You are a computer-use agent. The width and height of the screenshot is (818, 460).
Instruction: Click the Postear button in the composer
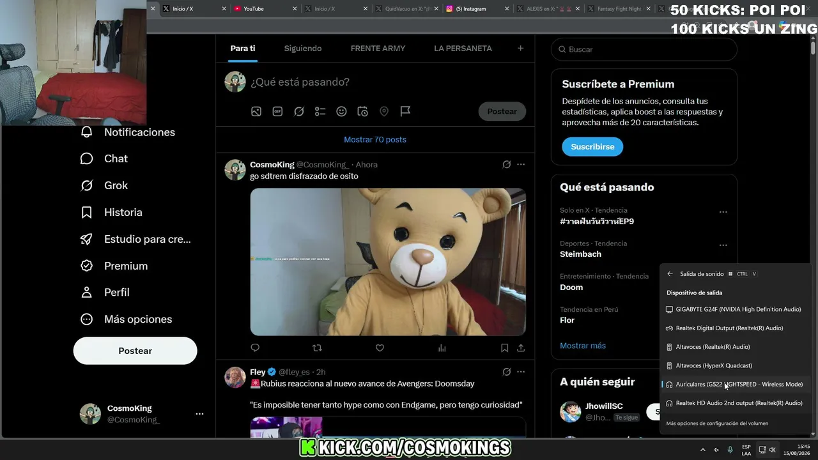coord(502,111)
